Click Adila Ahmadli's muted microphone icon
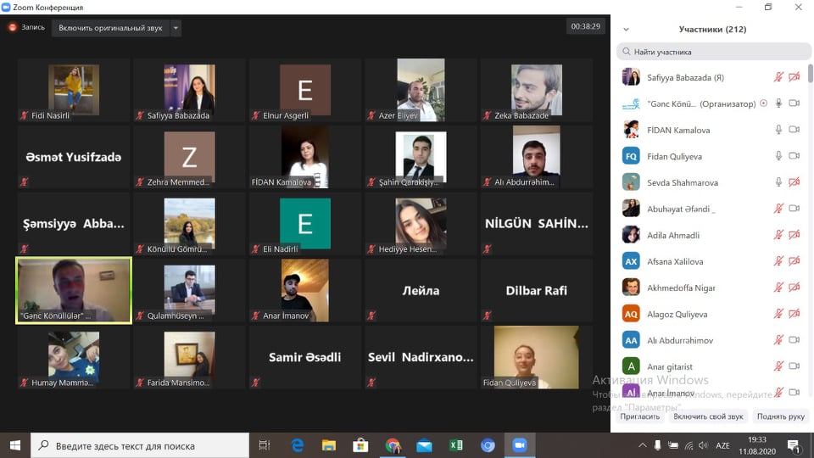814x458 pixels. click(x=778, y=235)
